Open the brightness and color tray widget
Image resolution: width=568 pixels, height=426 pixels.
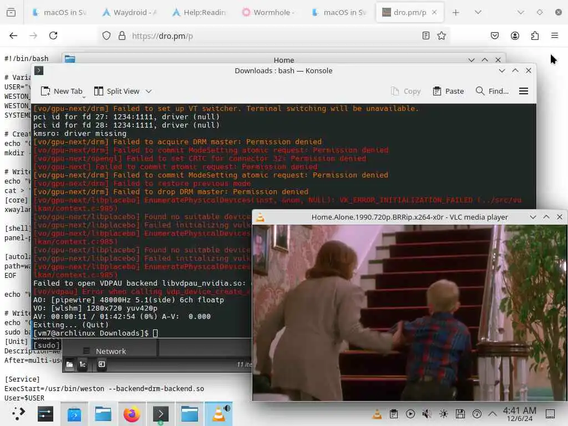pyautogui.click(x=443, y=414)
